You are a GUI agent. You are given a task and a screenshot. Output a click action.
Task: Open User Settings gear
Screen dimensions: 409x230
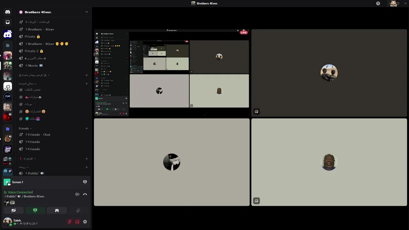[x=85, y=222]
